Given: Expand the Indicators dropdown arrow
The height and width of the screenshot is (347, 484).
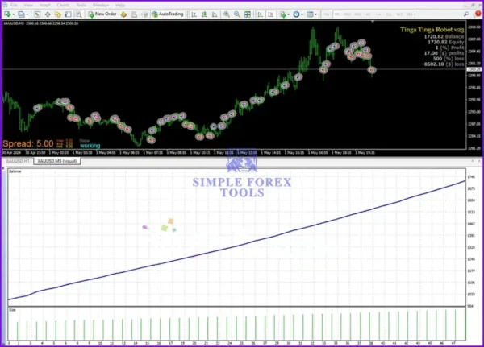Looking at the screenshot, I should 288,14.
